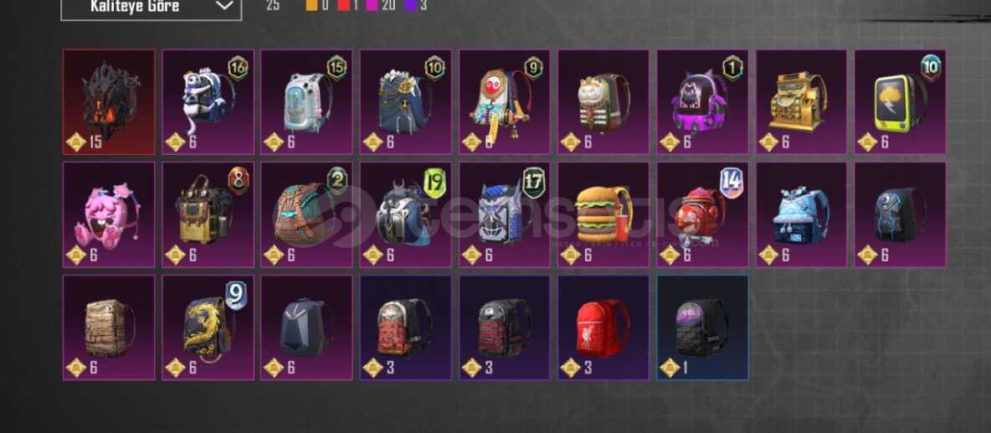Select the hamburger backpack skin
The height and width of the screenshot is (433, 991).
(x=603, y=215)
